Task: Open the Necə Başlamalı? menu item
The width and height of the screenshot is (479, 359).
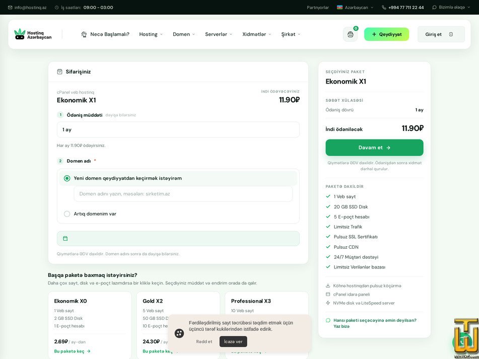Action: coord(105,34)
